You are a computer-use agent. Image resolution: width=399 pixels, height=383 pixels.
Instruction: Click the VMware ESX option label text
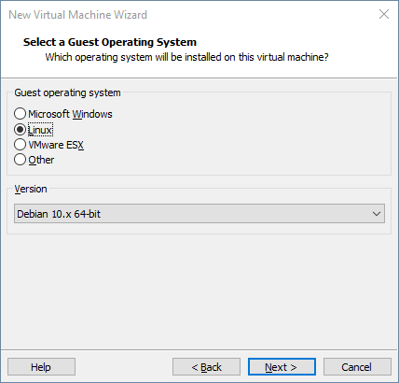(x=56, y=145)
